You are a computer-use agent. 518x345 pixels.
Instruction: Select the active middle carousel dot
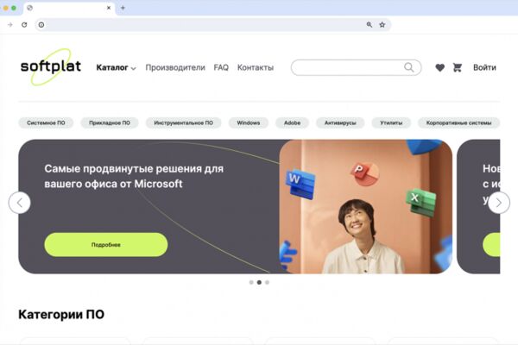point(259,282)
